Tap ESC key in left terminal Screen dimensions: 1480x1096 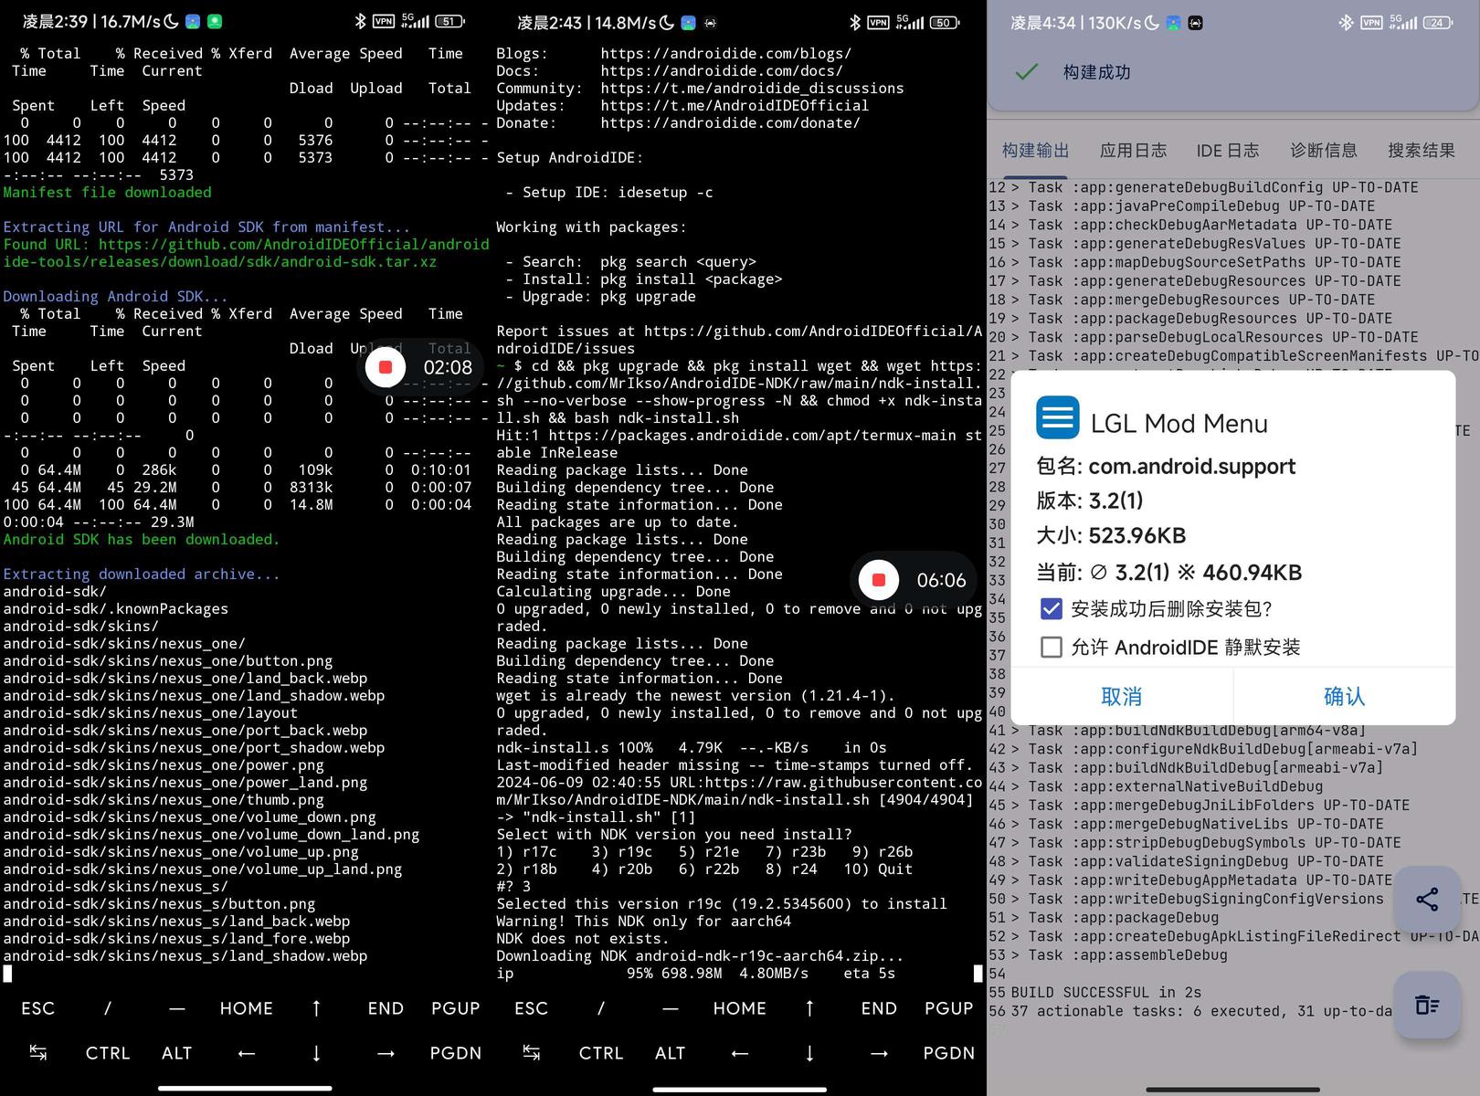click(x=37, y=1008)
